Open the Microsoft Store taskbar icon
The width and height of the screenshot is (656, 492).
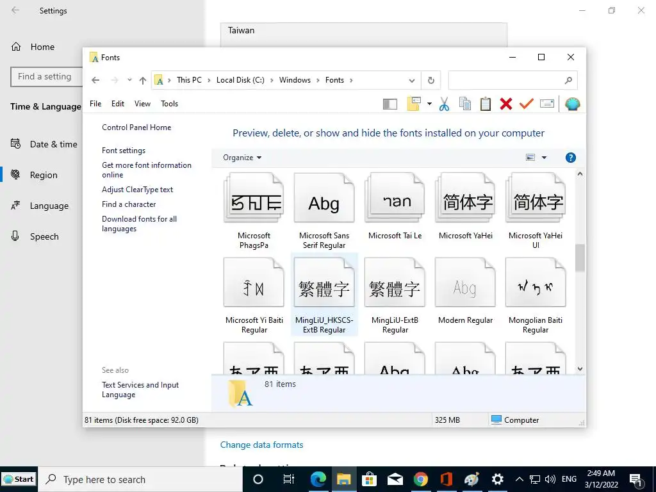[x=369, y=479]
